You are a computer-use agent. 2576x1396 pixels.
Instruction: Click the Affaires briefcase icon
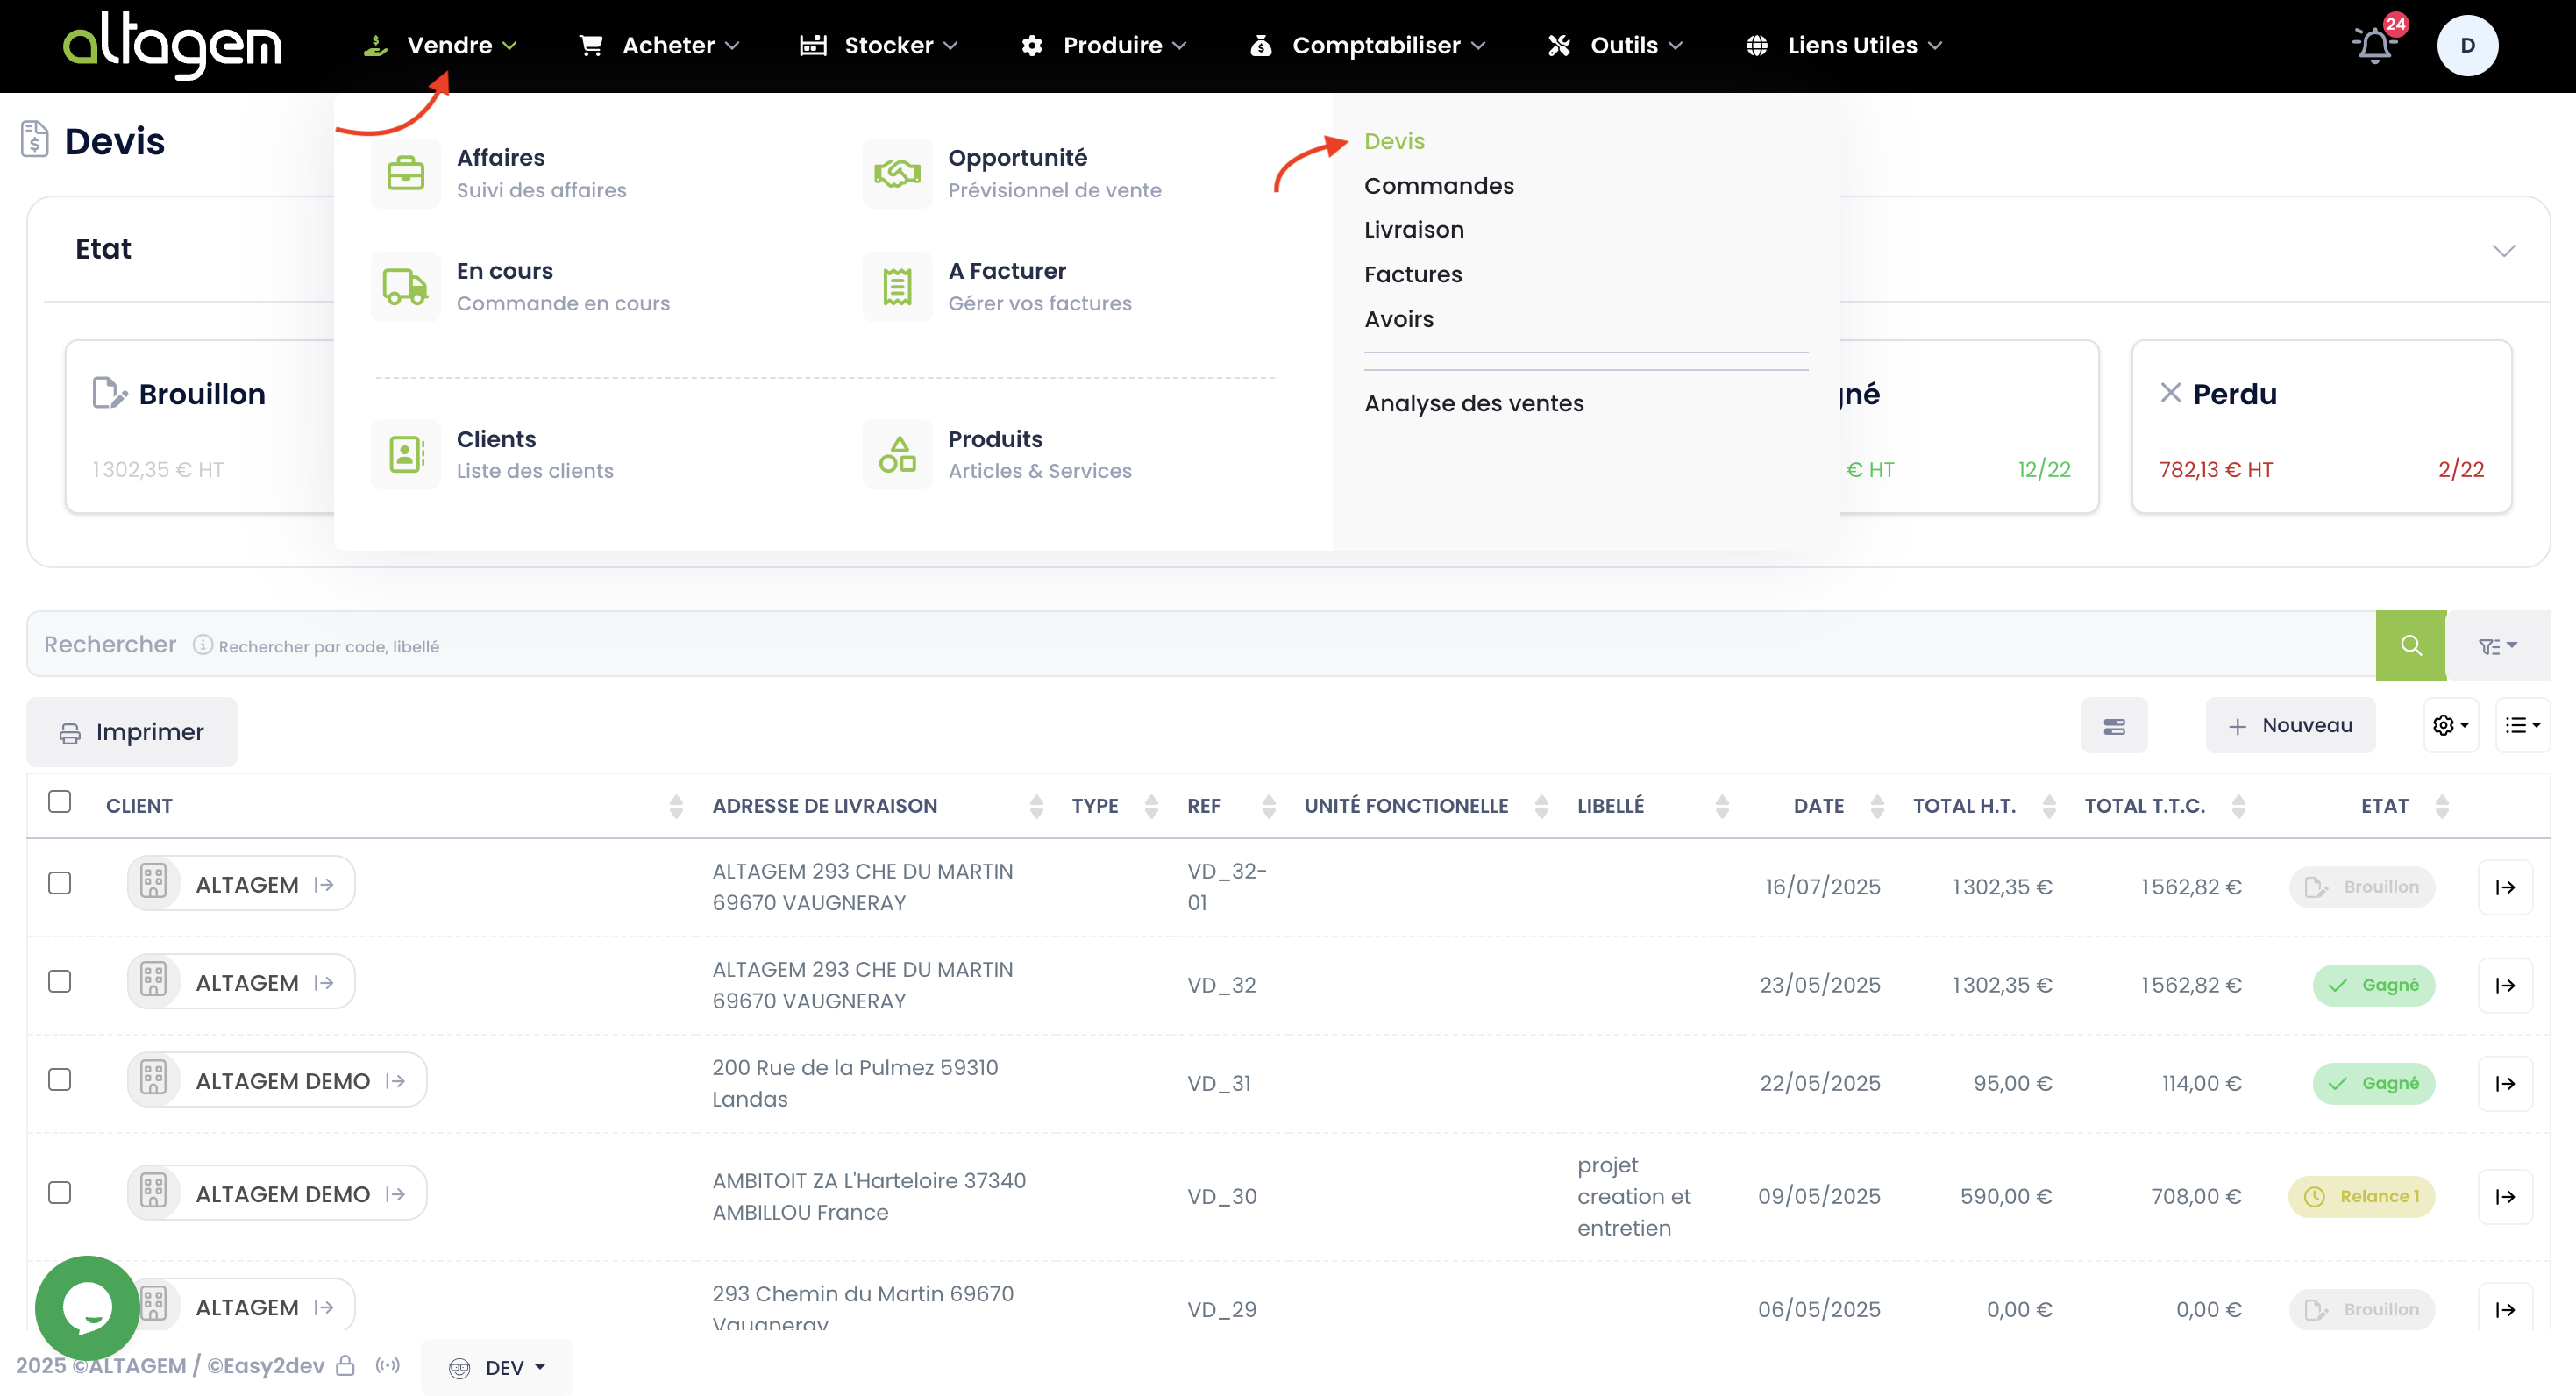(405, 173)
